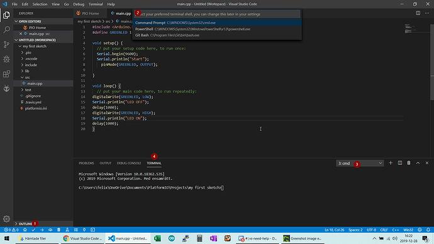Open the Source Control view
This screenshot has height=244, width=434.
coord(6,44)
